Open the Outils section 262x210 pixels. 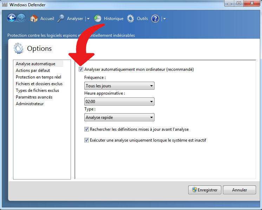point(142,19)
